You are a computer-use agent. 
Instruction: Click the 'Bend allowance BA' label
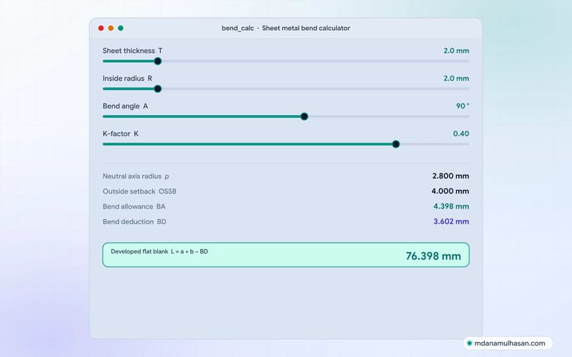134,206
